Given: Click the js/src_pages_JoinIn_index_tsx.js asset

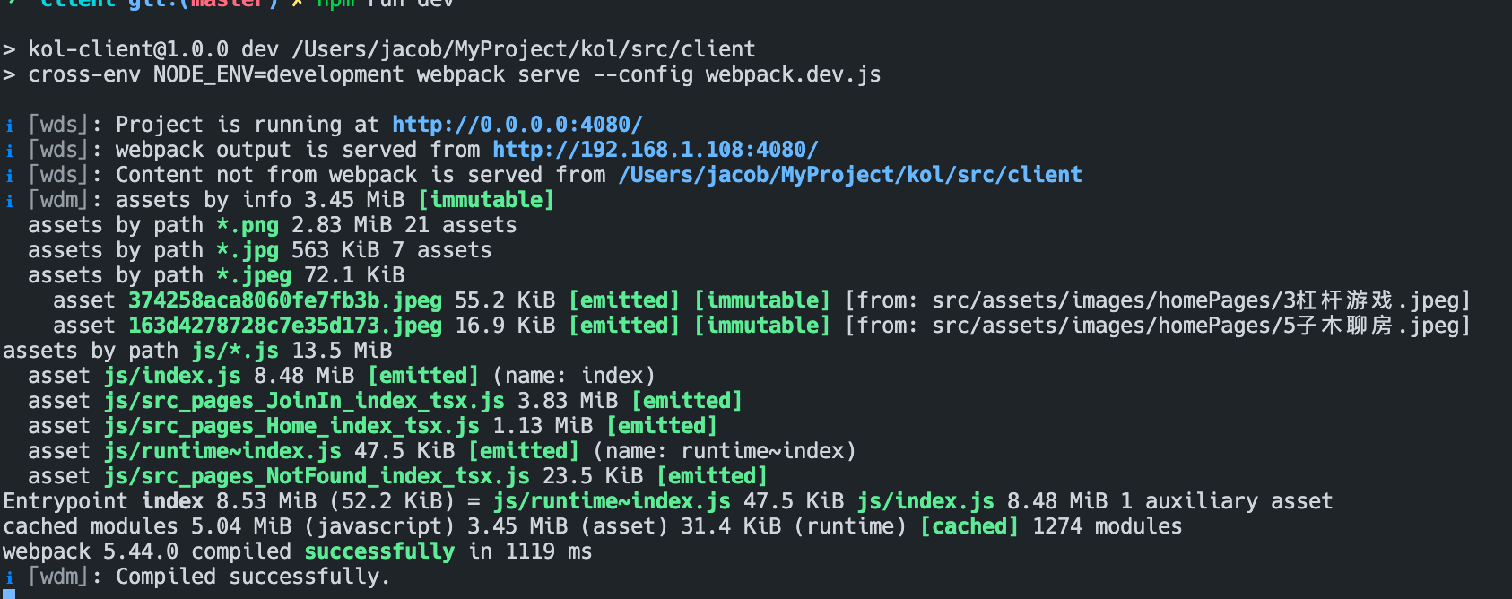Looking at the screenshot, I should [303, 401].
